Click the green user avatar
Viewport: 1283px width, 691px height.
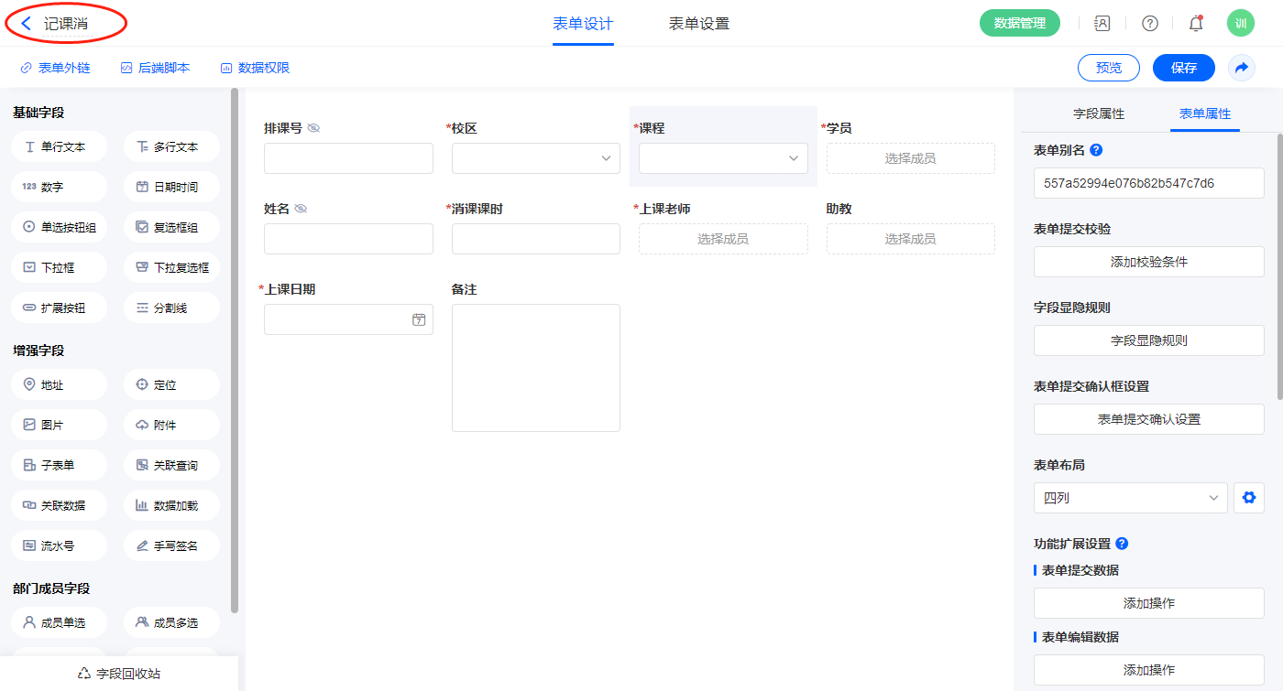pos(1240,24)
